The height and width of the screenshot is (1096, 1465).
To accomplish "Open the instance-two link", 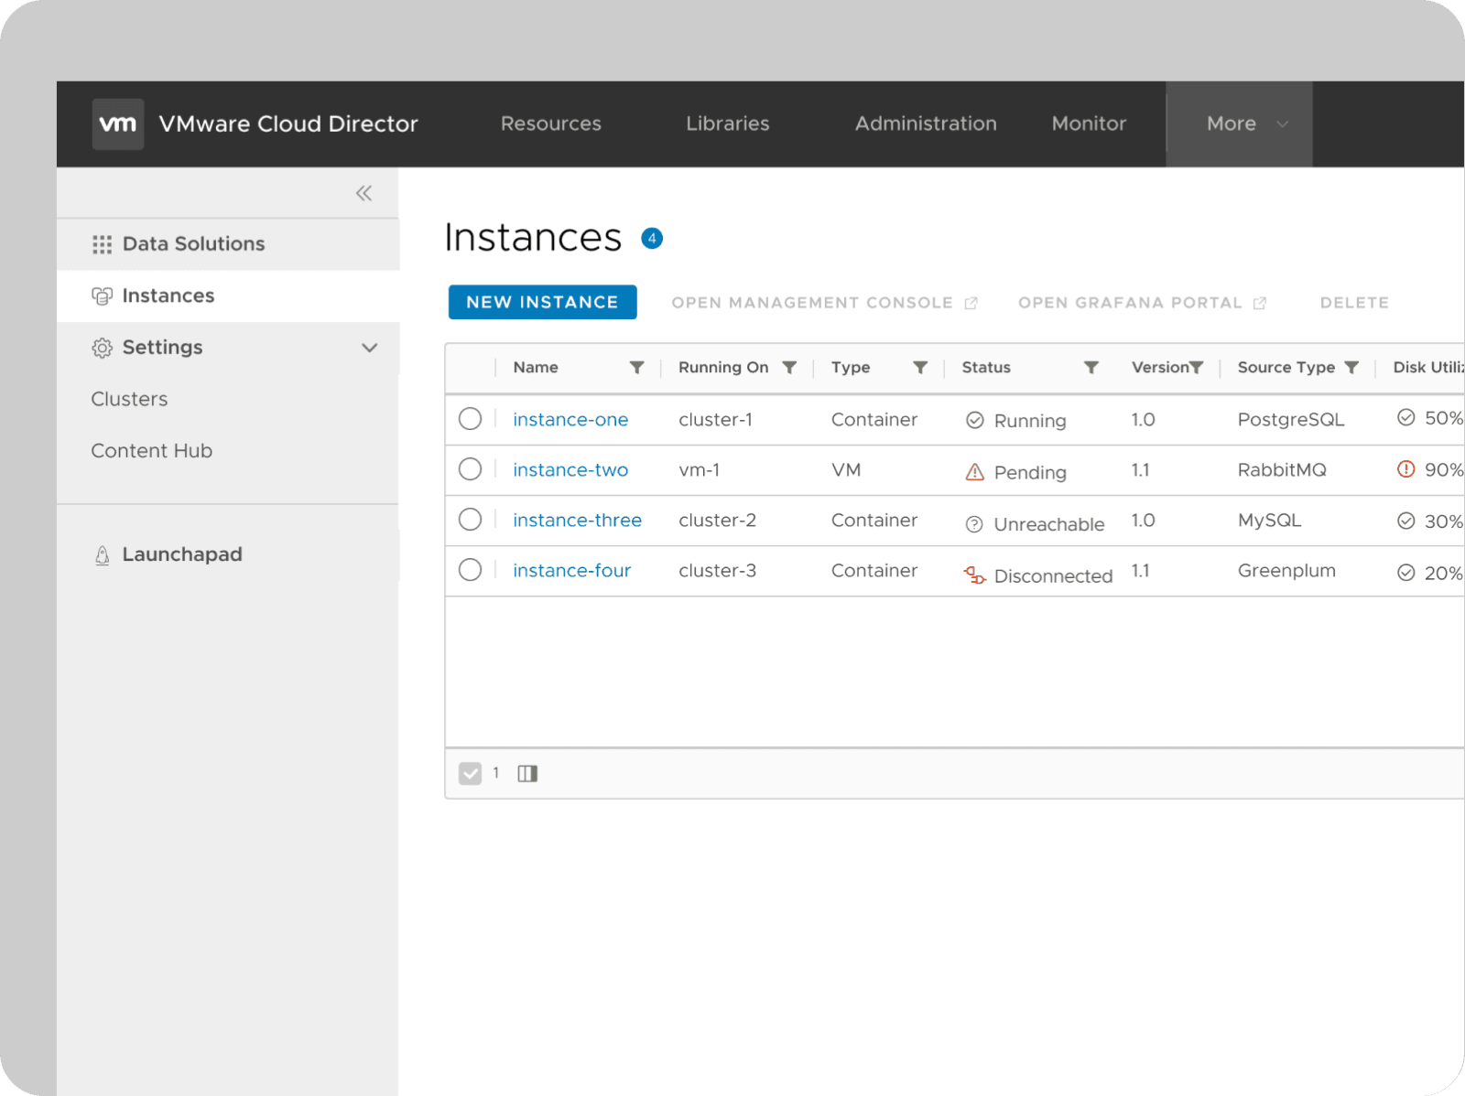I will pos(570,470).
